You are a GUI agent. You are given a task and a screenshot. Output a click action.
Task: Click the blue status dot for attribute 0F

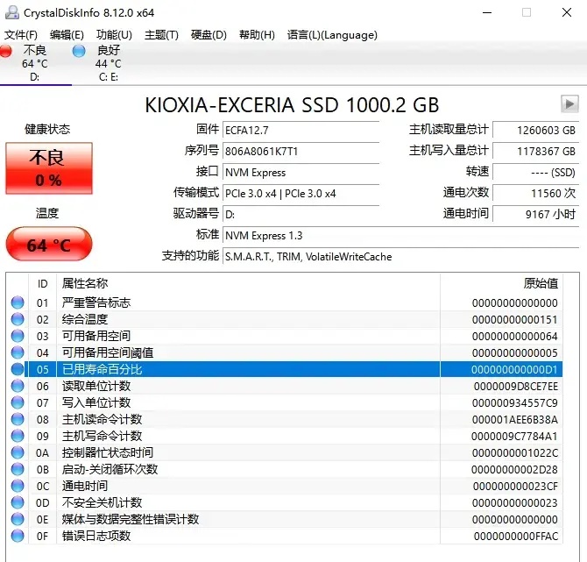tap(18, 536)
